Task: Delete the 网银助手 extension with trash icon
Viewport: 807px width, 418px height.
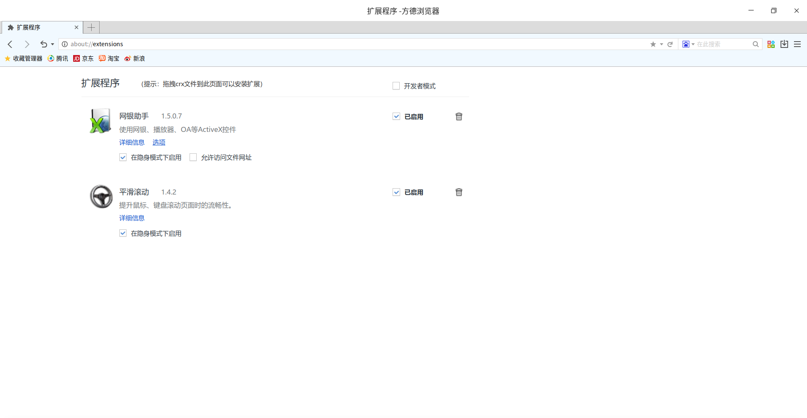Action: (x=459, y=116)
